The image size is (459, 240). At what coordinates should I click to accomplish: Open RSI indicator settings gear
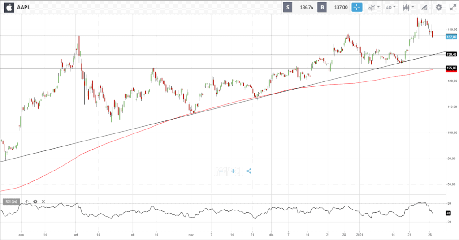pyautogui.click(x=35, y=201)
